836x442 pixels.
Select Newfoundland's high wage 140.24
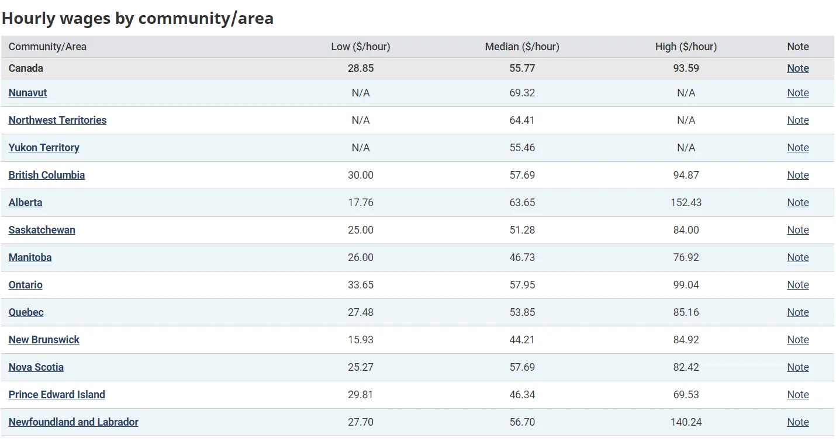[x=686, y=422]
